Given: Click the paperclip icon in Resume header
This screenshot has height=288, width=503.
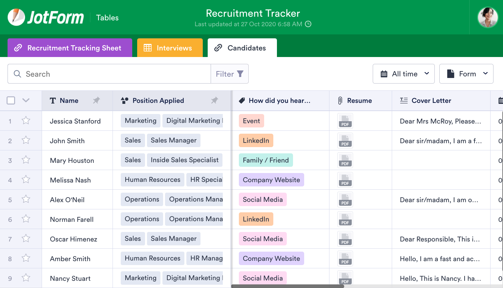Looking at the screenshot, I should coord(340,101).
